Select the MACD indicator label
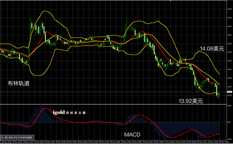Viewport: 233px width, 144px height. point(132,135)
